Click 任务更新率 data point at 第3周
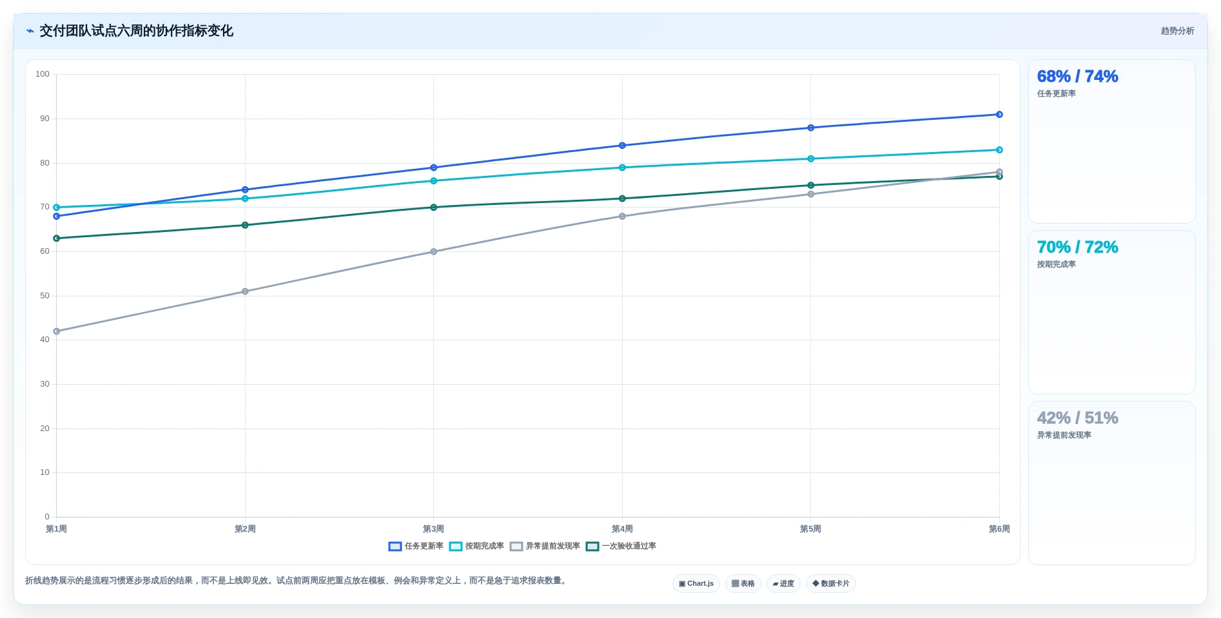Image resolution: width=1221 pixels, height=618 pixels. click(433, 168)
